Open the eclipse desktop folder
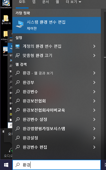Image resolution: width=106 pixels, height=170 pixels. pyautogui.click(x=4, y=37)
